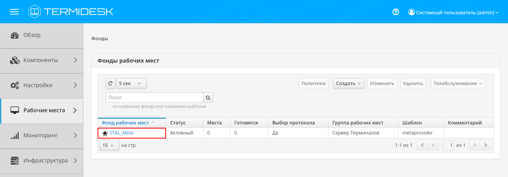This screenshot has height=177, width=508.
Task: Change the 15 rows per page selector
Action: click(109, 145)
